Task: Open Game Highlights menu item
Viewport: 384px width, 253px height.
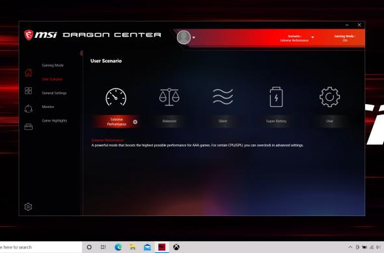Action: tap(55, 120)
